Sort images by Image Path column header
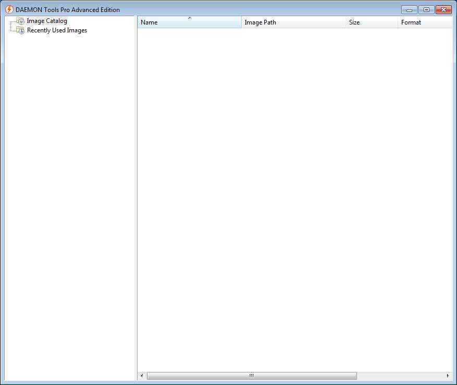Screen dimensions: 457x385 [260, 22]
